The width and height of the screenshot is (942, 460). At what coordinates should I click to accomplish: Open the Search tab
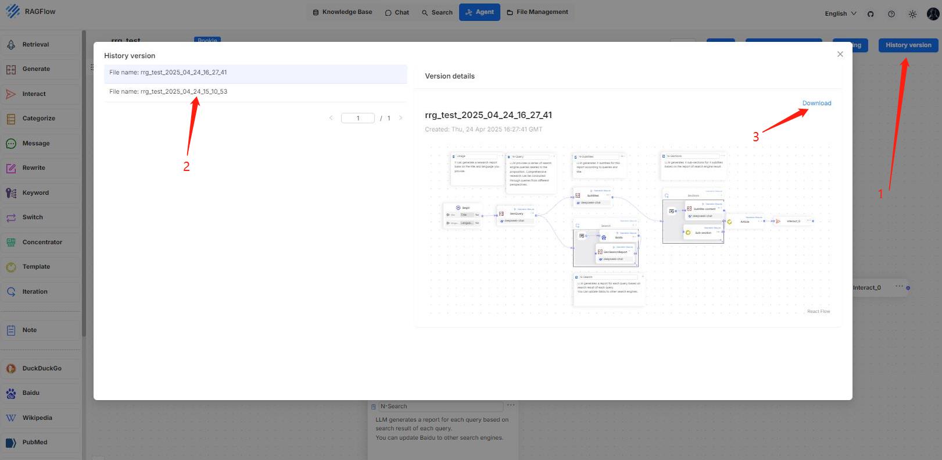click(x=437, y=12)
